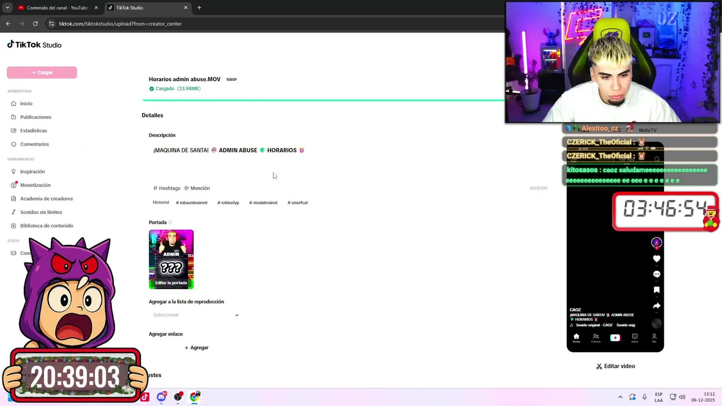Click the pink Cargar button
This screenshot has height=406, width=722.
42,72
